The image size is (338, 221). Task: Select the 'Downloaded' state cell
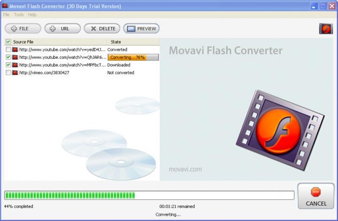(119, 65)
